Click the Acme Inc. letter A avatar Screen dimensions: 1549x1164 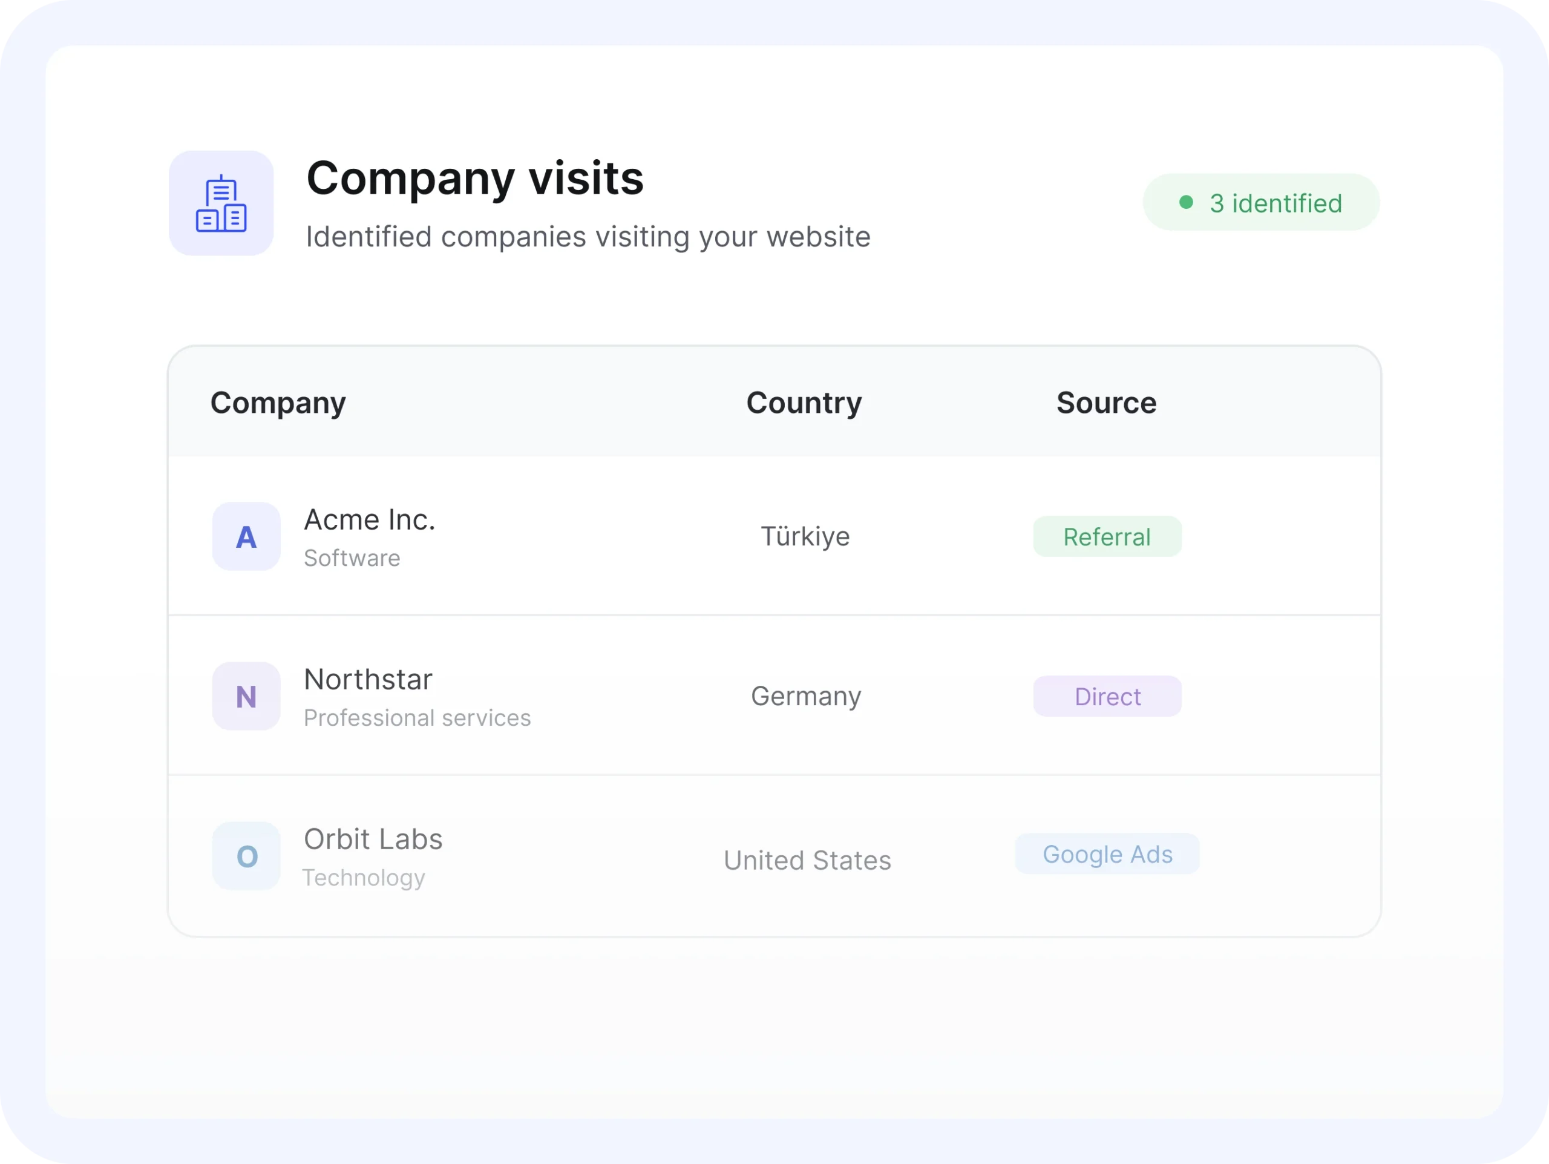(x=246, y=536)
